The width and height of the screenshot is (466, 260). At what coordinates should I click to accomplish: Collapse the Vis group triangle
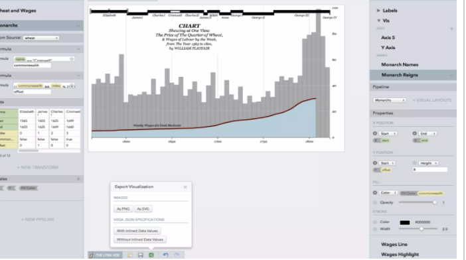[x=378, y=21]
